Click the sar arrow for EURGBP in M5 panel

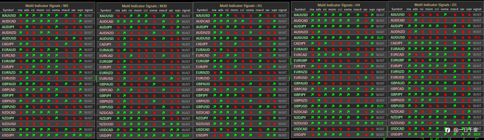pos(73,61)
